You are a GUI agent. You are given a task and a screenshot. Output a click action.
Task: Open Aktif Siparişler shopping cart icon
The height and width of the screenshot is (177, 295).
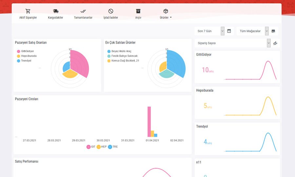tap(28, 11)
